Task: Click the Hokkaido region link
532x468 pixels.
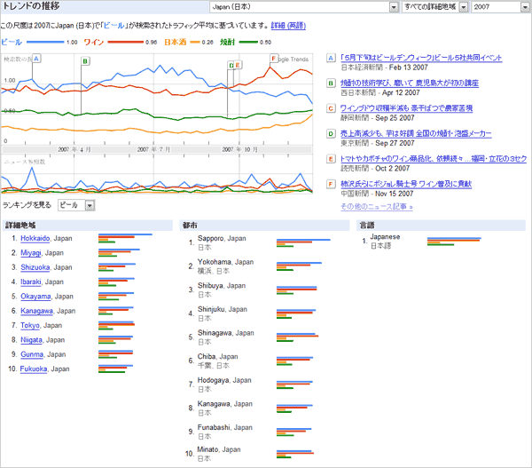Action: (35, 238)
